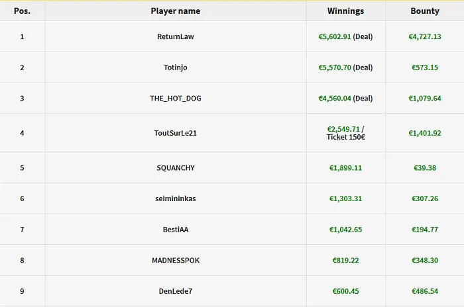Select player name ReturnLaw

point(176,37)
